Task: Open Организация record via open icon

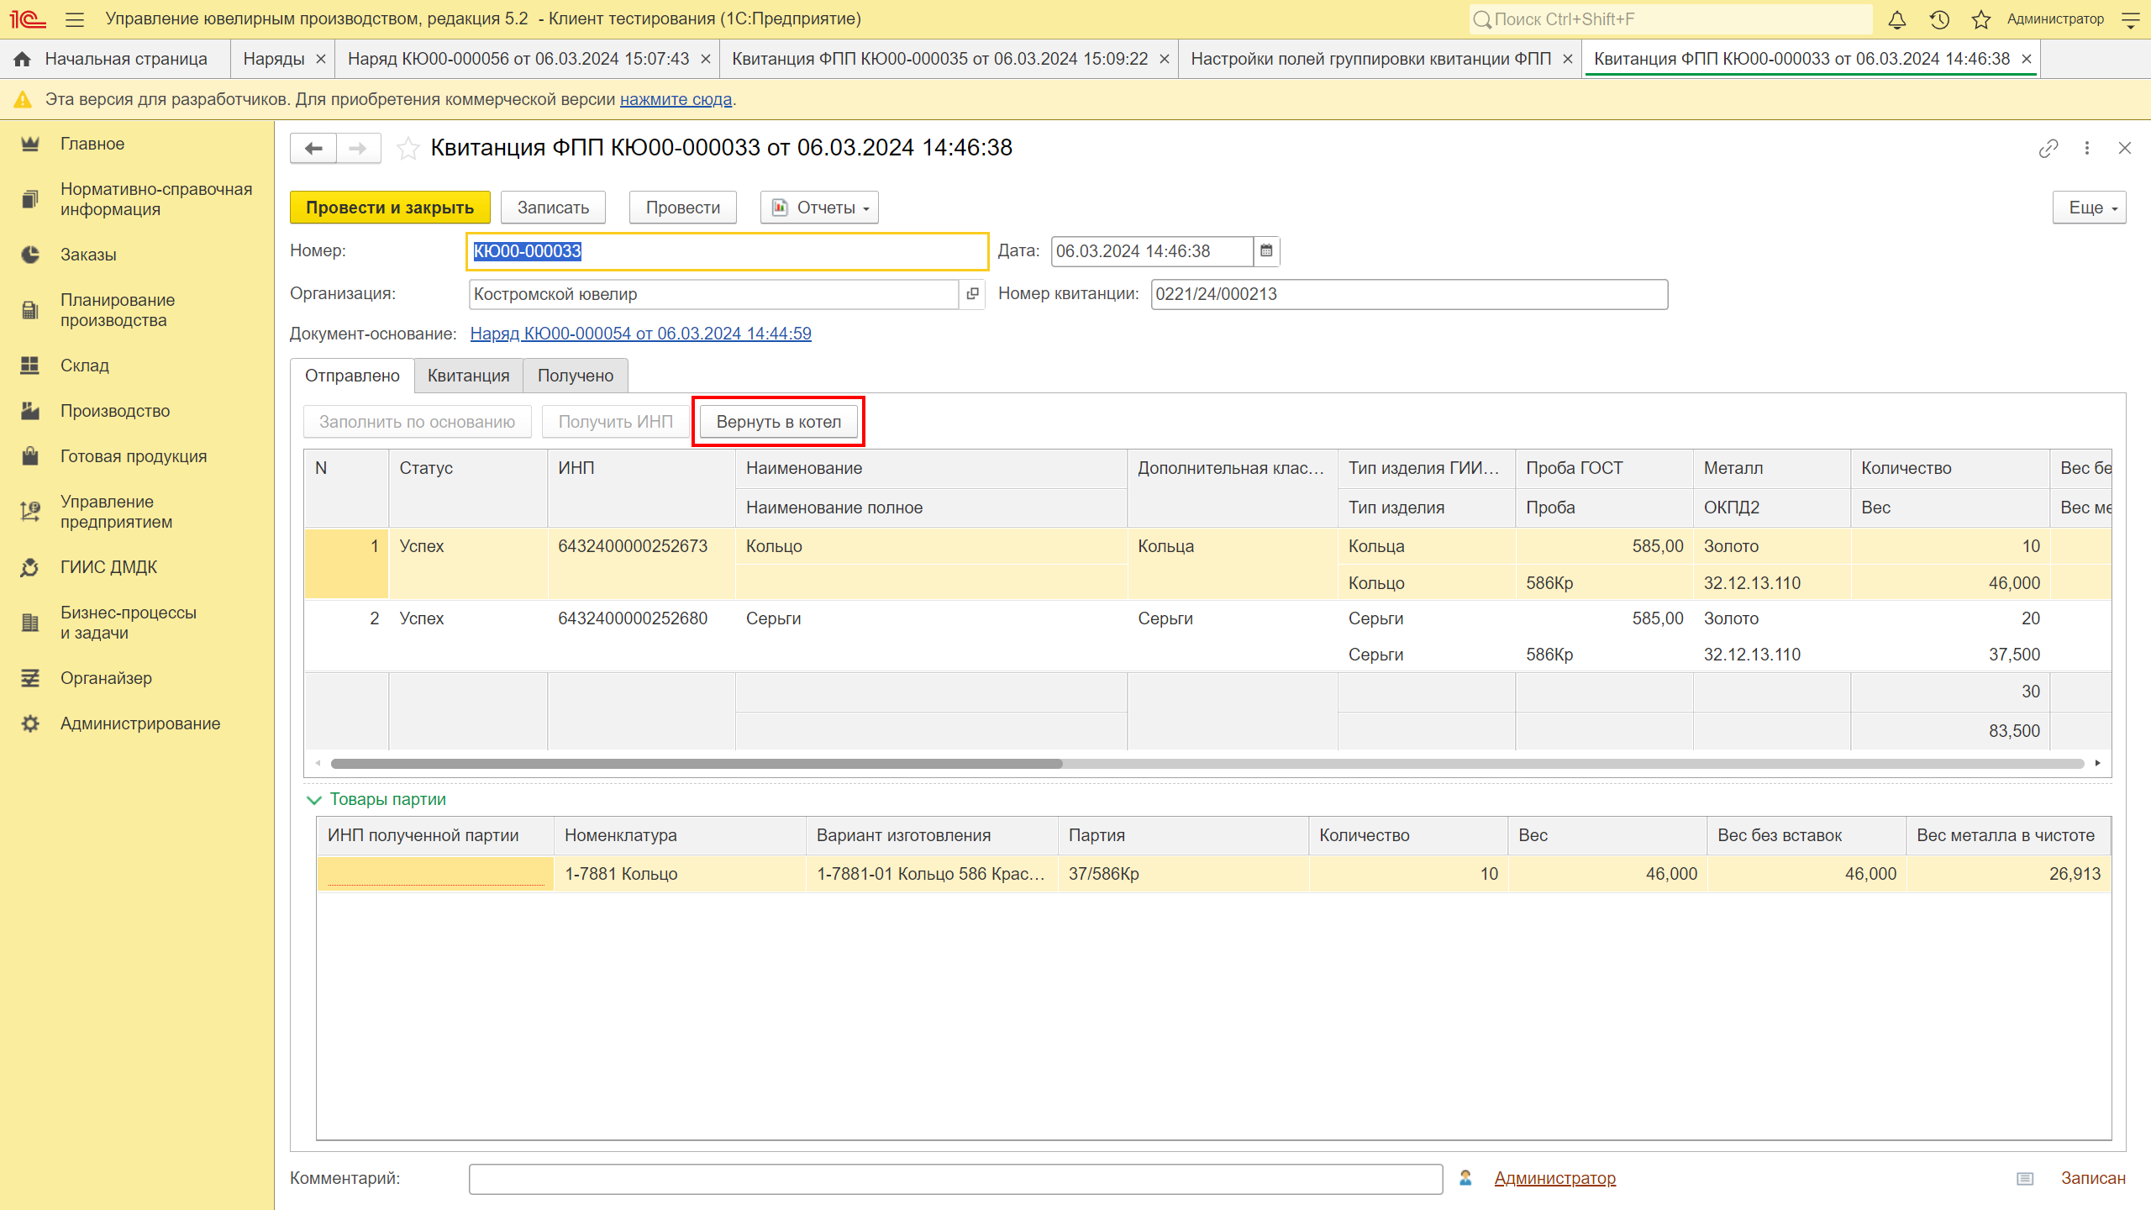Action: pos(972,294)
